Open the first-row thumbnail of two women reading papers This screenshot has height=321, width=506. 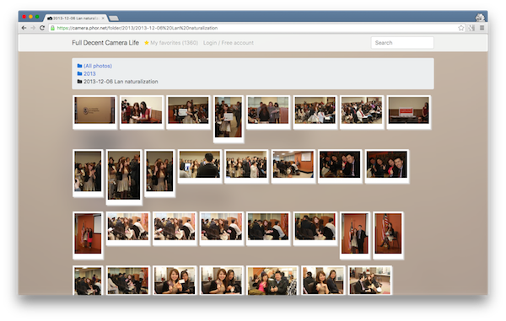(142, 112)
